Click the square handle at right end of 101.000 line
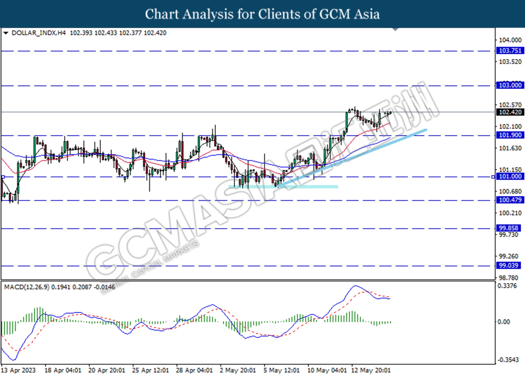 pos(493,177)
